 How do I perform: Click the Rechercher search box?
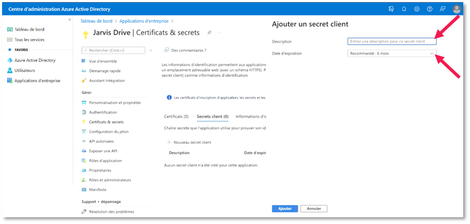[x=113, y=51]
